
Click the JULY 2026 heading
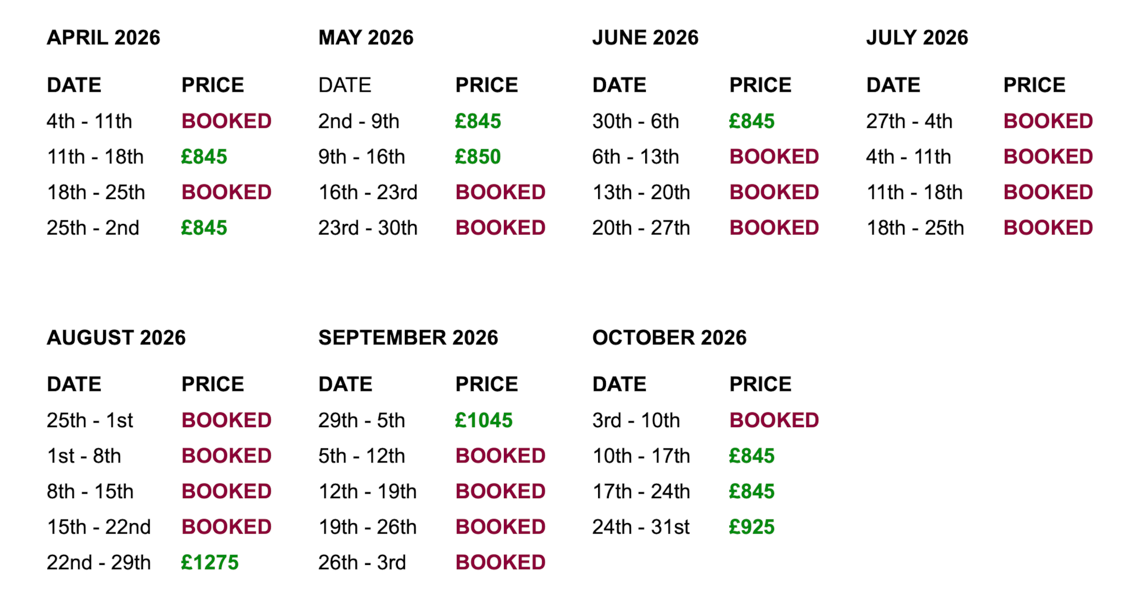pyautogui.click(x=917, y=38)
